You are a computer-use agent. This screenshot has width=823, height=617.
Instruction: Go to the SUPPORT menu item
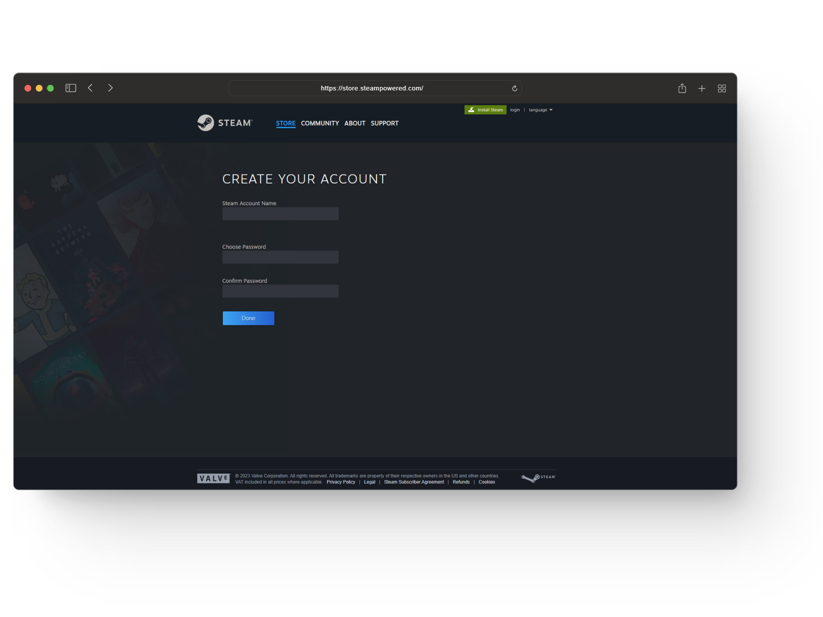pos(384,123)
